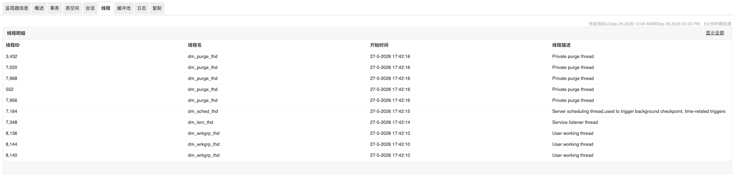This screenshot has width=734, height=176.
Task: Click the 线程名 column header
Action: pyautogui.click(x=195, y=45)
